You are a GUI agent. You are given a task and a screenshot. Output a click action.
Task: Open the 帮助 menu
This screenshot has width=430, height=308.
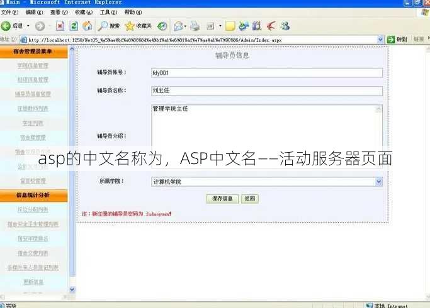click(133, 13)
